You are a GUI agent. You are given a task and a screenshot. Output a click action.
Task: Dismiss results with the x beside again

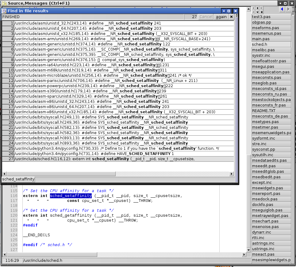[232, 17]
